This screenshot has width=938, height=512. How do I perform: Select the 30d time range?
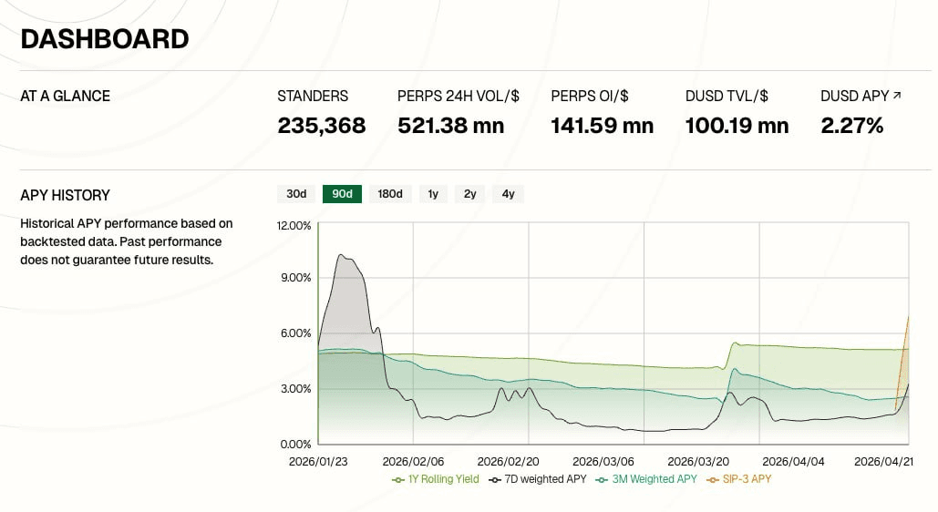296,194
